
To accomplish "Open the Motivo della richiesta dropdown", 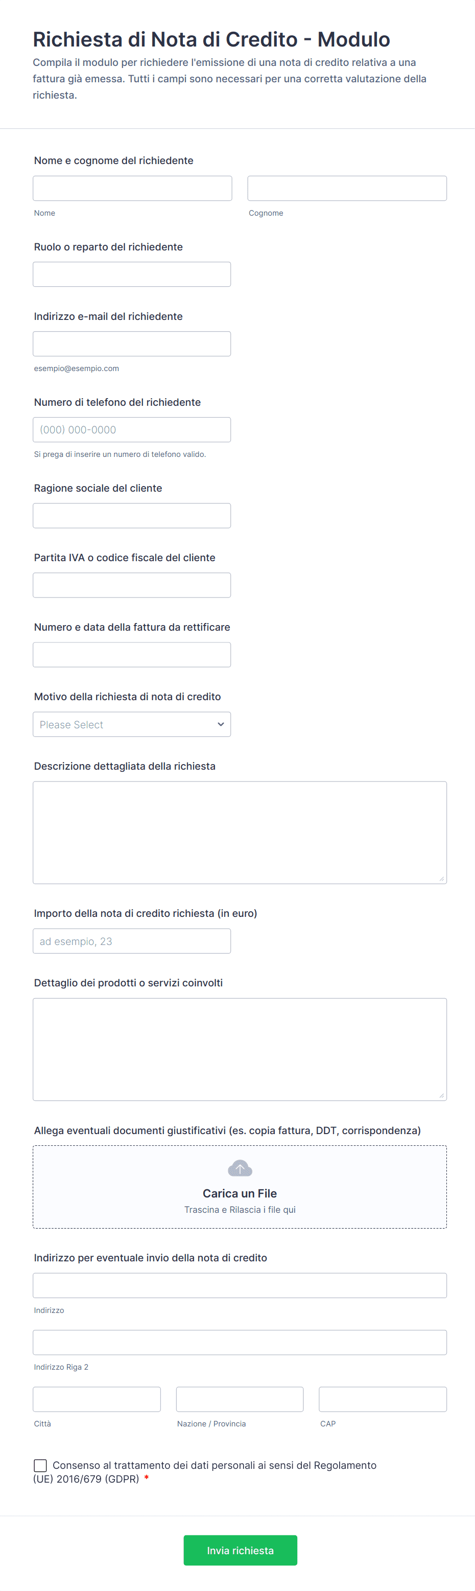I will (x=132, y=725).
